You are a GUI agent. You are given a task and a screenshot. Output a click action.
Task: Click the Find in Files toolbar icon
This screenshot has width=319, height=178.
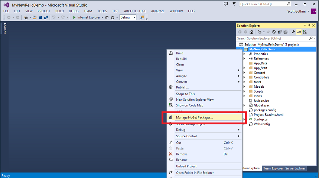click(x=142, y=17)
